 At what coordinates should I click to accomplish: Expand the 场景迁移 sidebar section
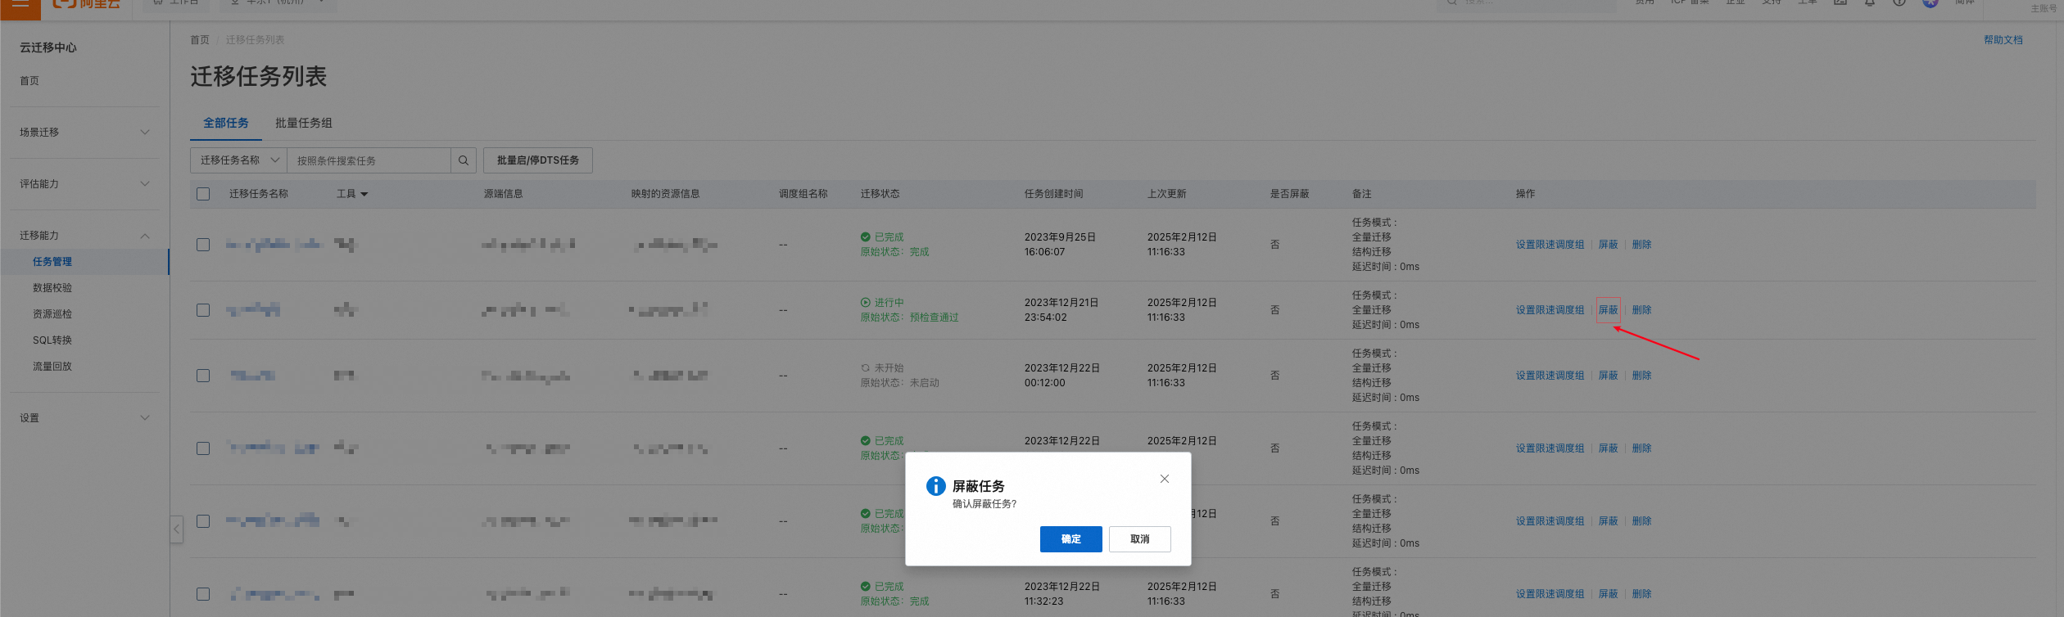[x=84, y=133]
